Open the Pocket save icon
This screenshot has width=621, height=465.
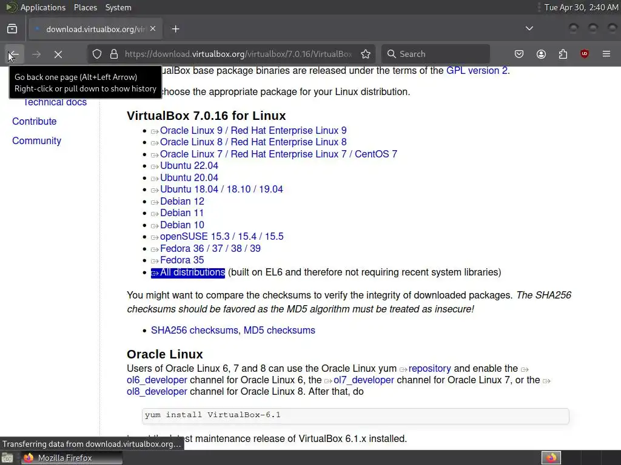pos(519,54)
